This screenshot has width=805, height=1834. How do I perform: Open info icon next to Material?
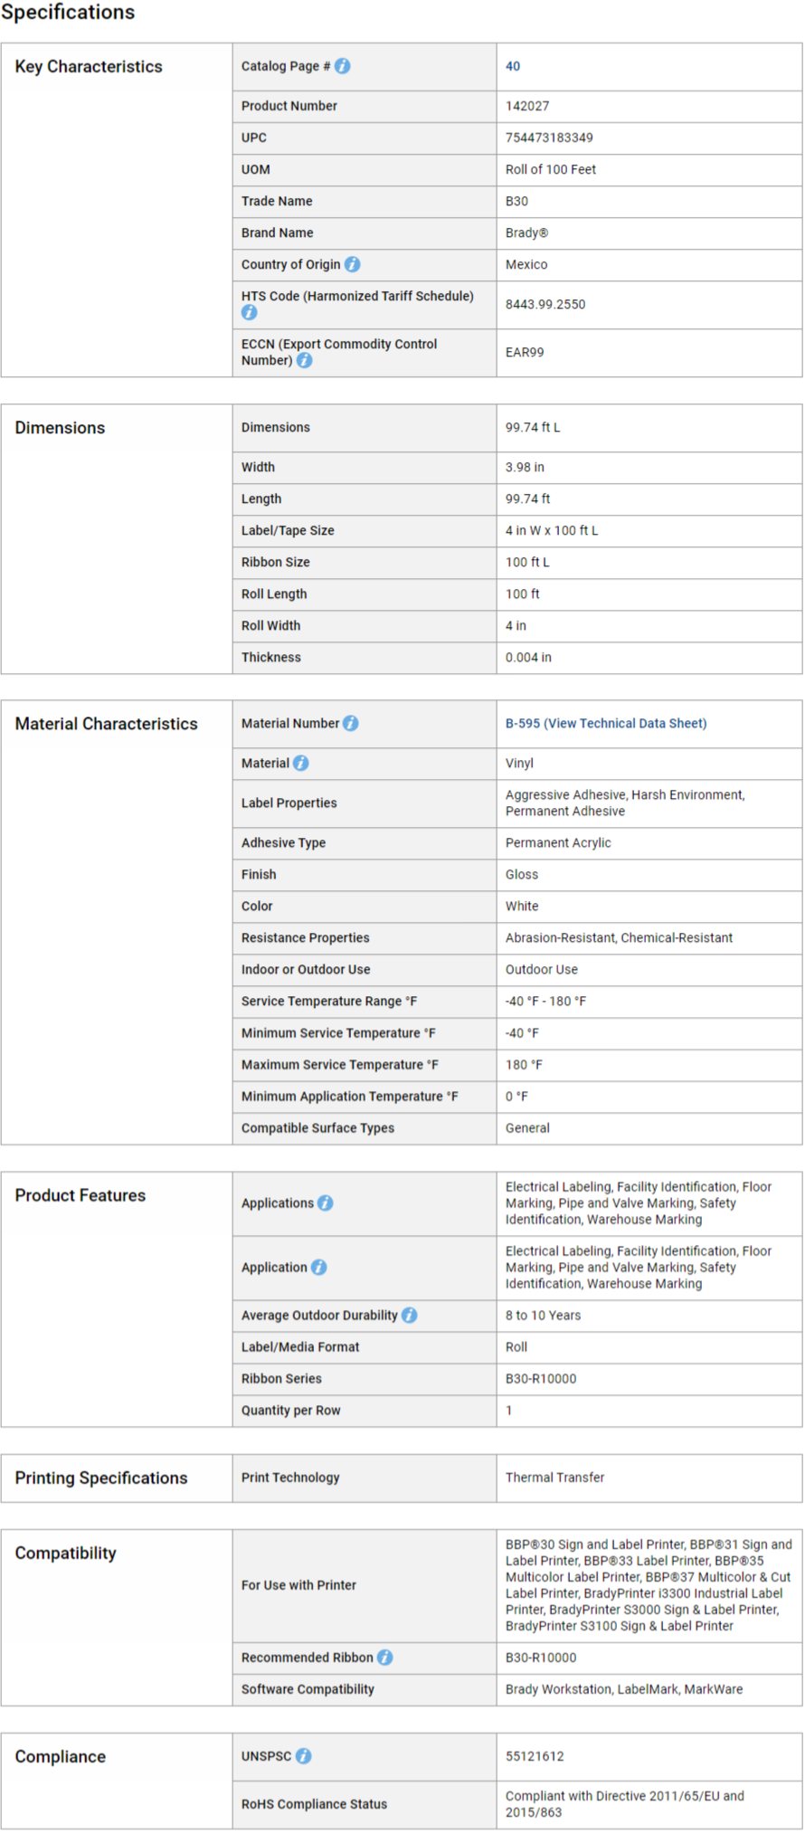[301, 763]
